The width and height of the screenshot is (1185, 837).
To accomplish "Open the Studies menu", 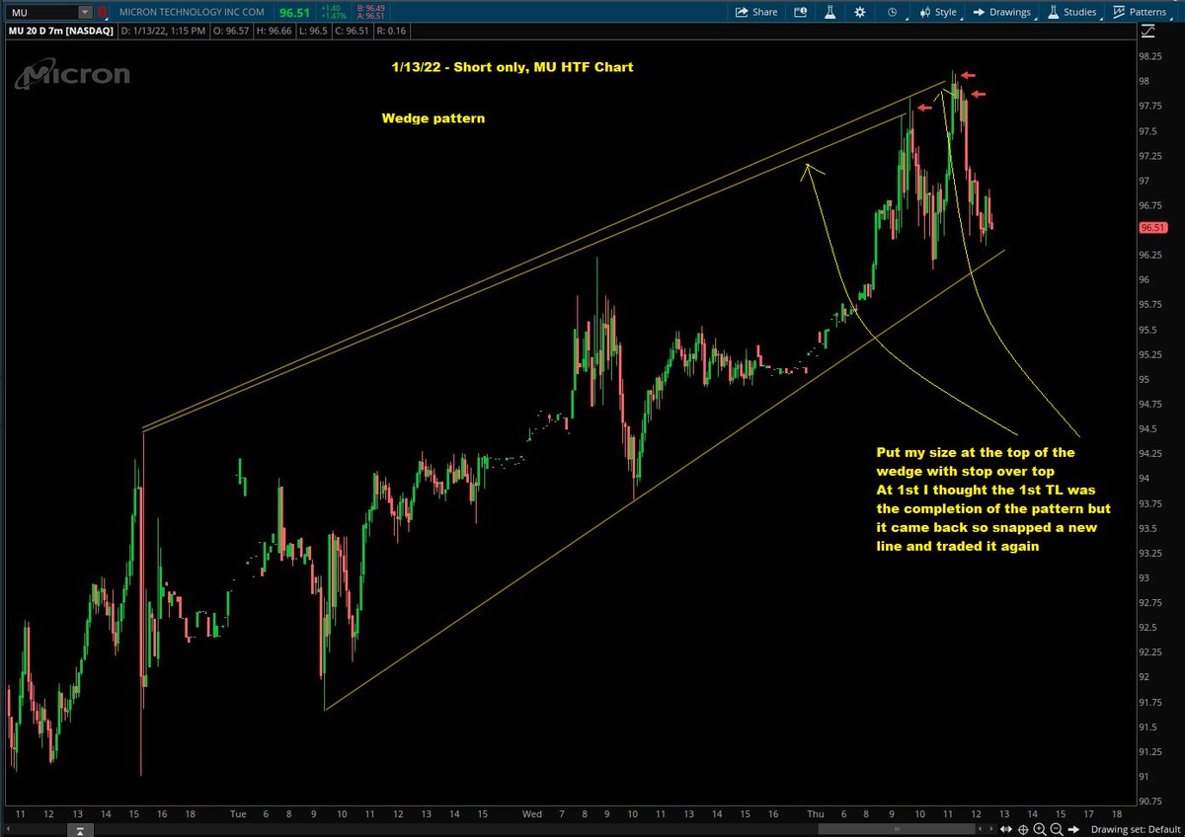I will [1072, 12].
